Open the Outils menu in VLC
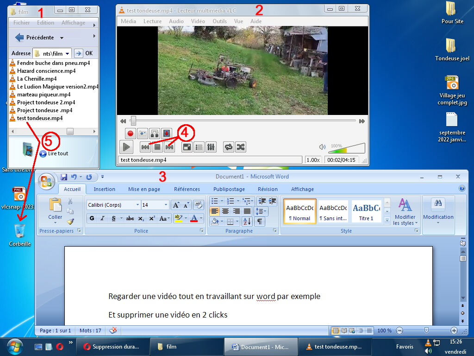 point(219,21)
